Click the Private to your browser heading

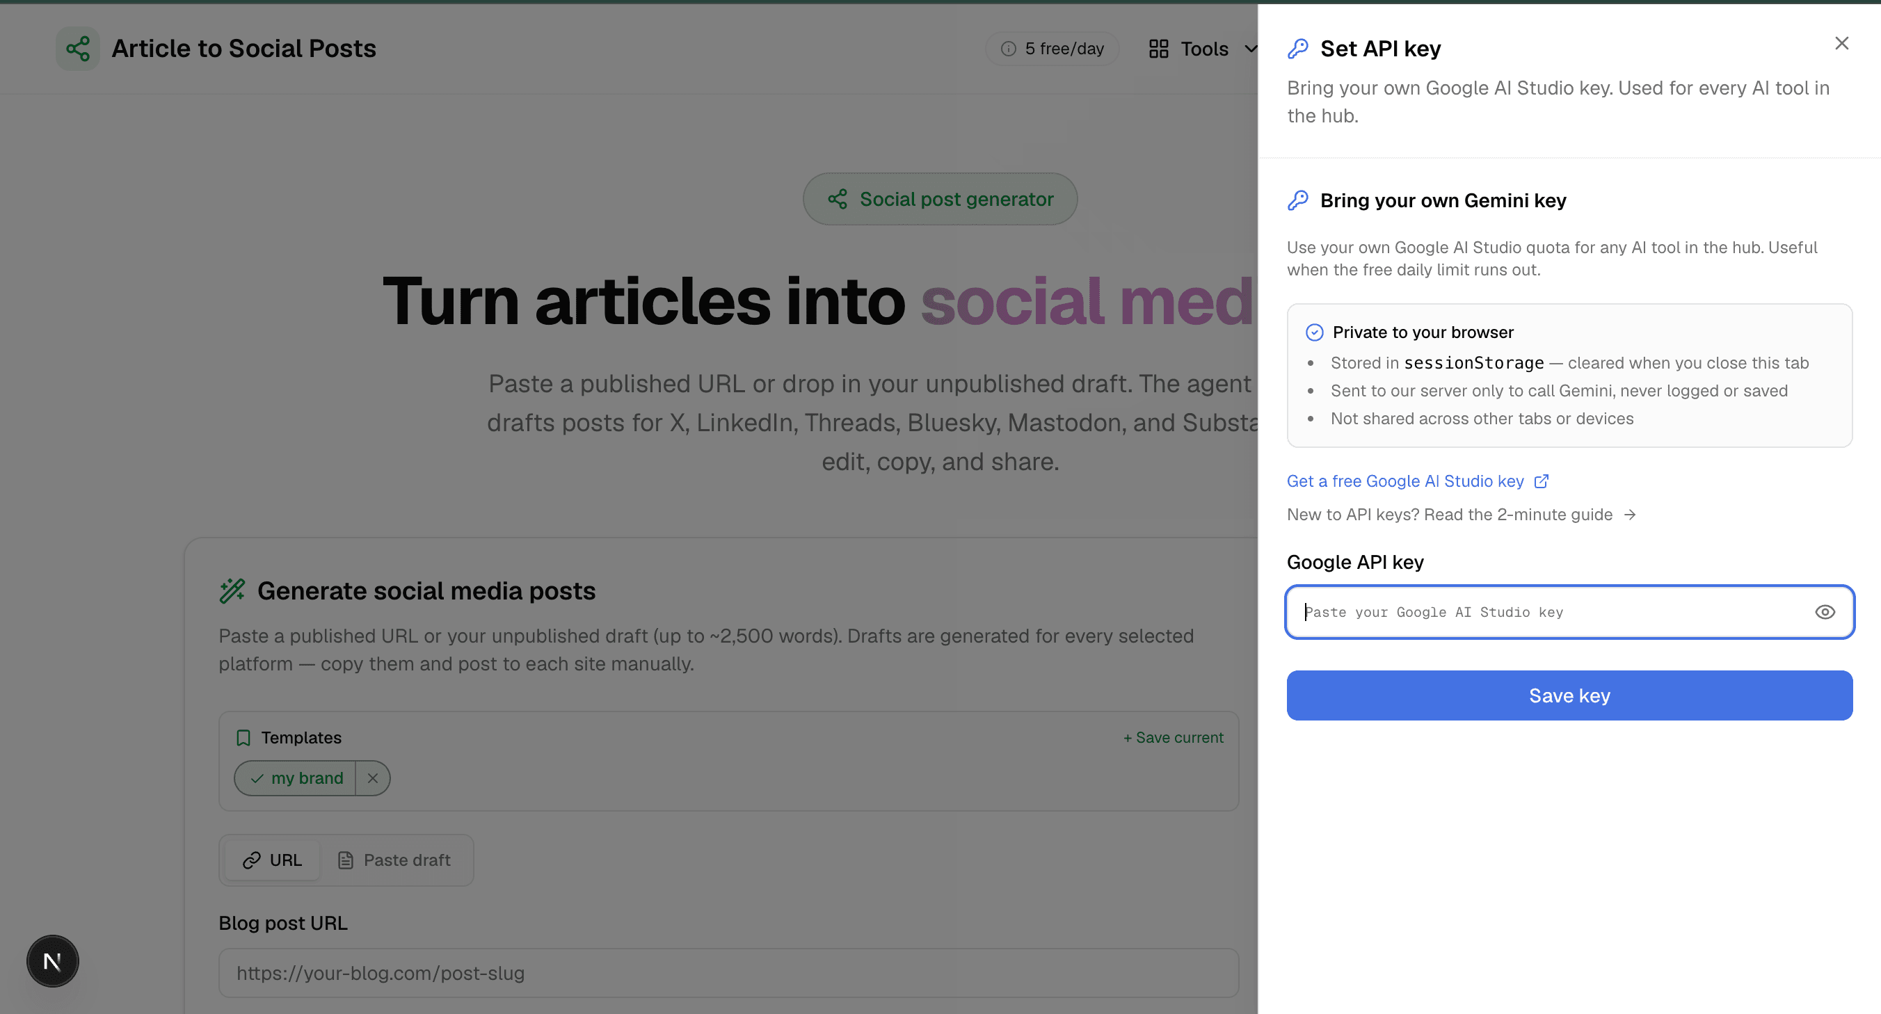click(1423, 332)
